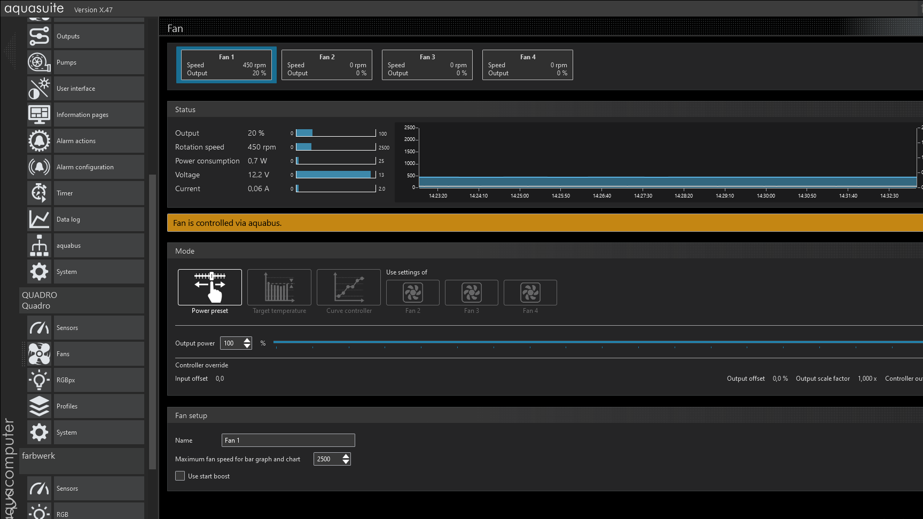Image resolution: width=923 pixels, height=519 pixels.
Task: Collapse the QUADRO Quadro device section
Action: click(81, 301)
